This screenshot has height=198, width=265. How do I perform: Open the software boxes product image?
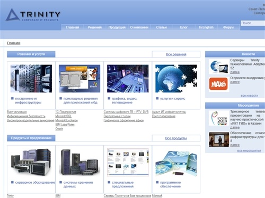click(176, 162)
